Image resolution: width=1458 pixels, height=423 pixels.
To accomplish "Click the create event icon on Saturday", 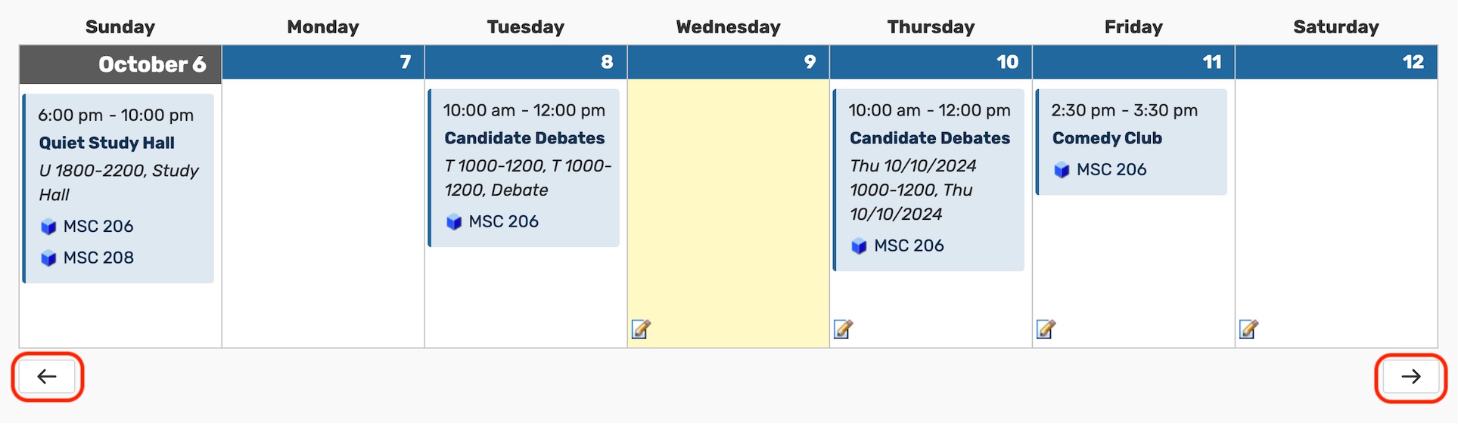I will (1248, 329).
